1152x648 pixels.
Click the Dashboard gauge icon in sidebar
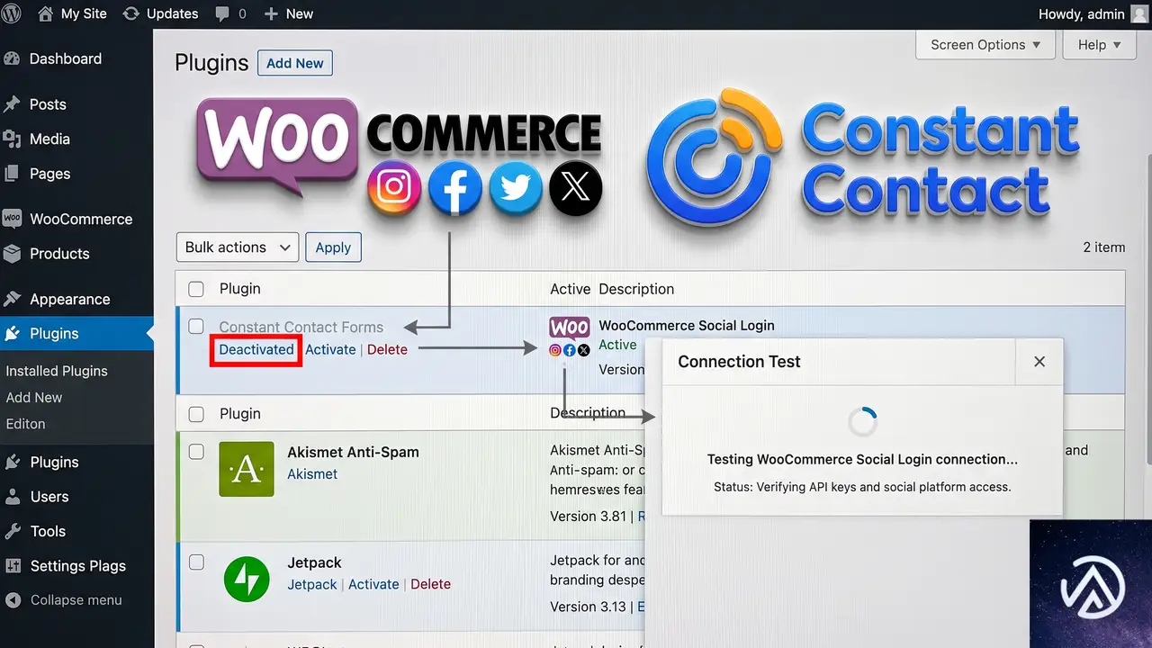pos(12,58)
